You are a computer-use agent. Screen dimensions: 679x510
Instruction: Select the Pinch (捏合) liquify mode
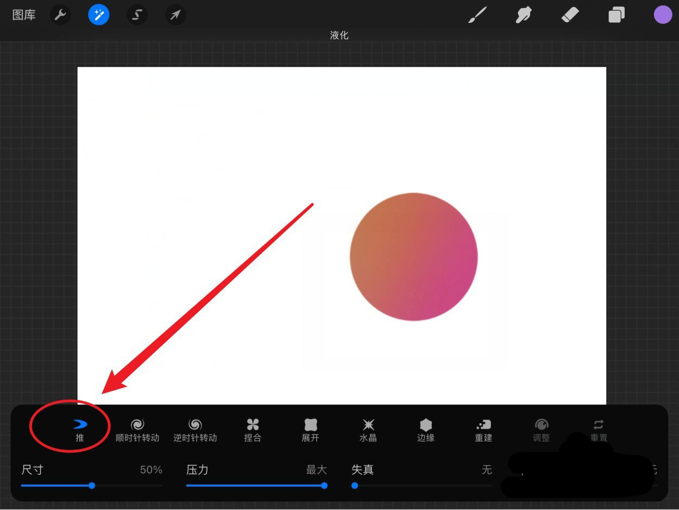(253, 430)
